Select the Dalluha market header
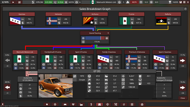The width and height of the screenshot is (190, 107). [168, 14]
